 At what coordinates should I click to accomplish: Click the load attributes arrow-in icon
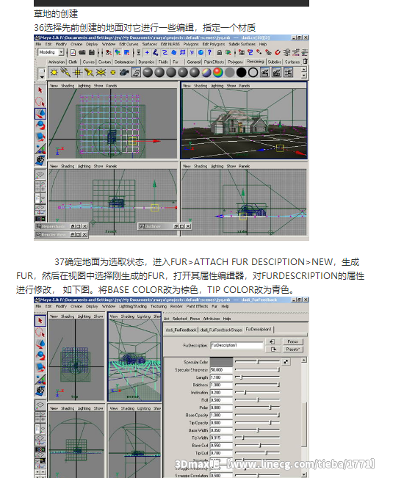(x=273, y=341)
